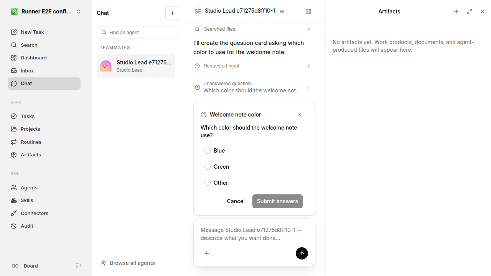This screenshot has height=276, width=491.
Task: Open Search in sidebar
Action: point(44,45)
